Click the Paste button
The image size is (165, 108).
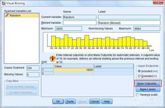70,102
